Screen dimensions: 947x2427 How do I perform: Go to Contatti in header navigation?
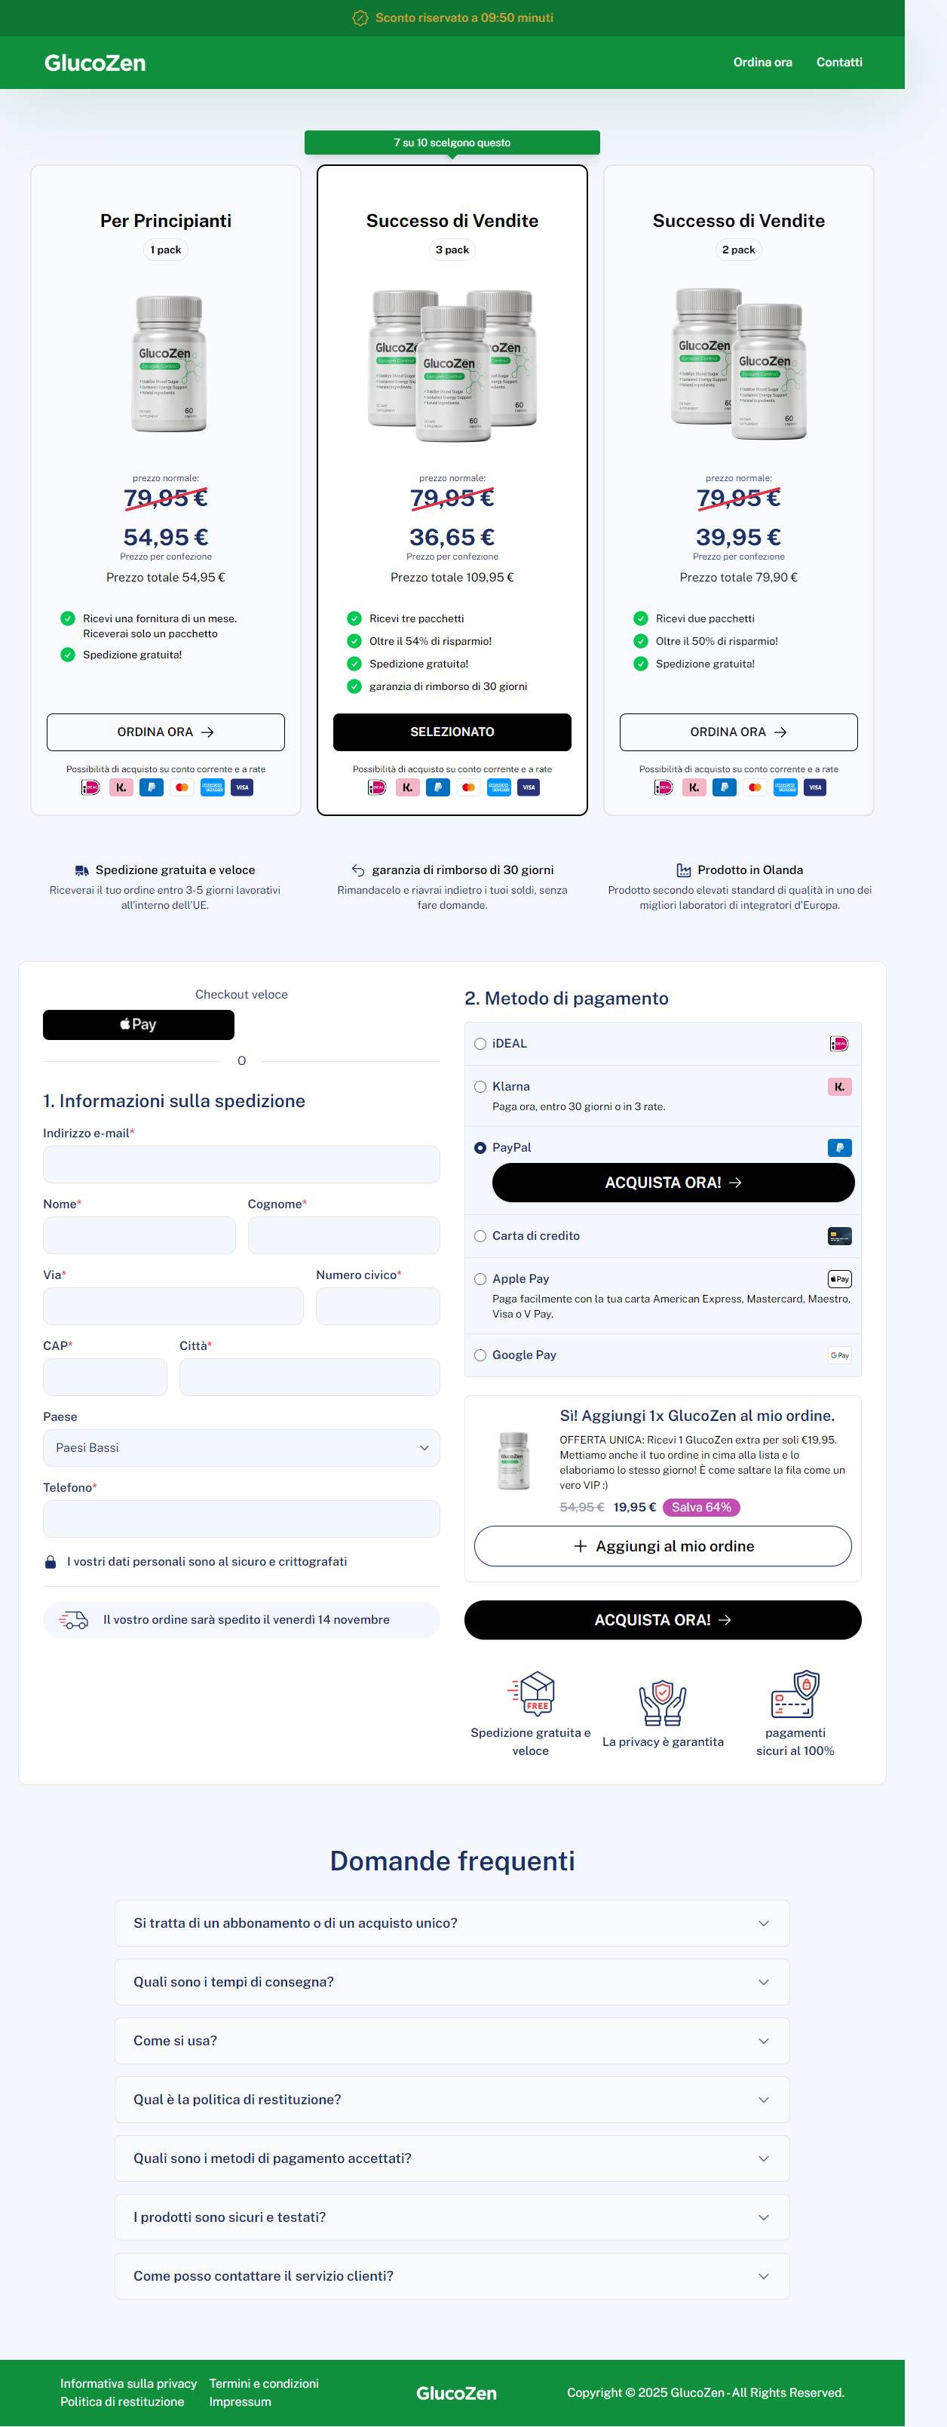[838, 62]
